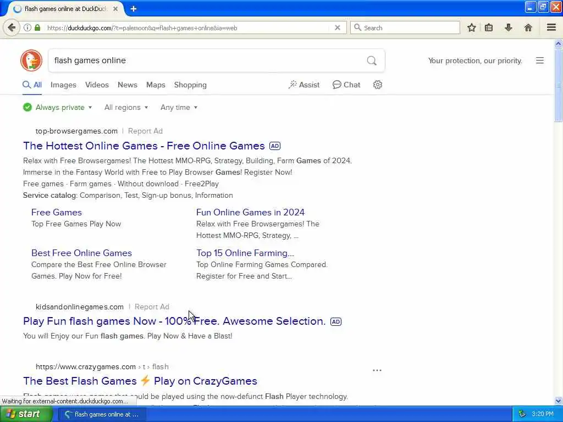The image size is (563, 422).
Task: Click the magnifier in the browser search box
Action: [357, 27]
